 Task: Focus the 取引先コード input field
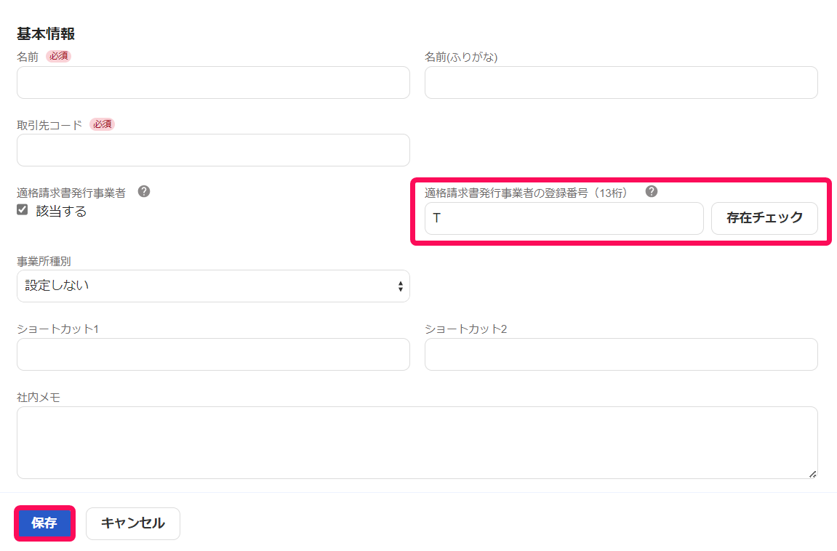[x=213, y=150]
